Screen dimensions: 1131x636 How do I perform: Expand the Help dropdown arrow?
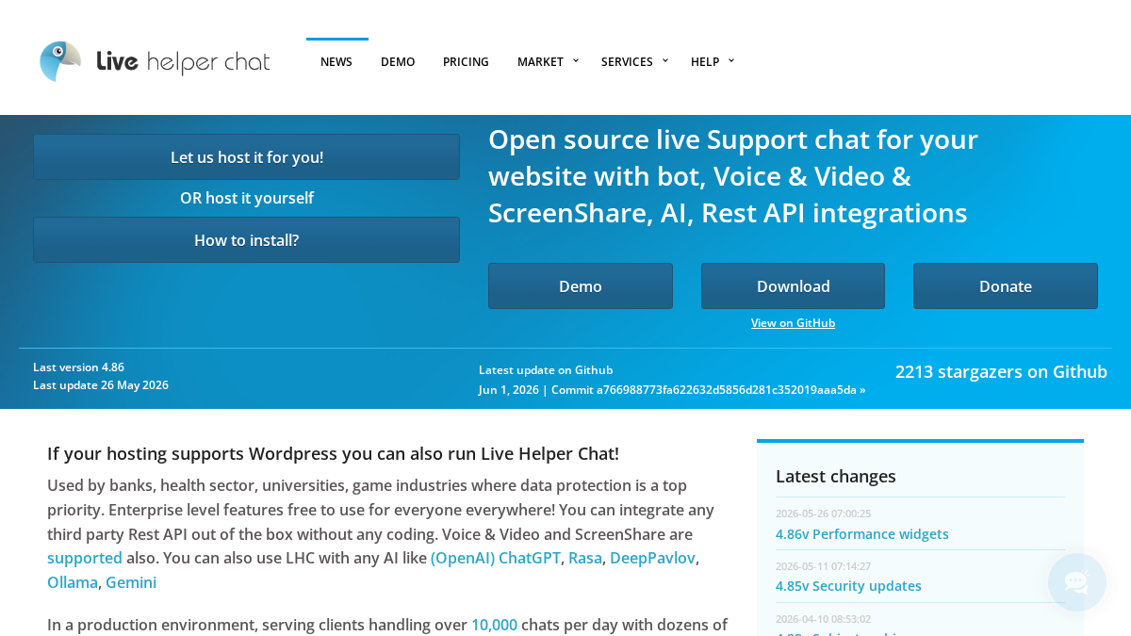click(x=731, y=60)
